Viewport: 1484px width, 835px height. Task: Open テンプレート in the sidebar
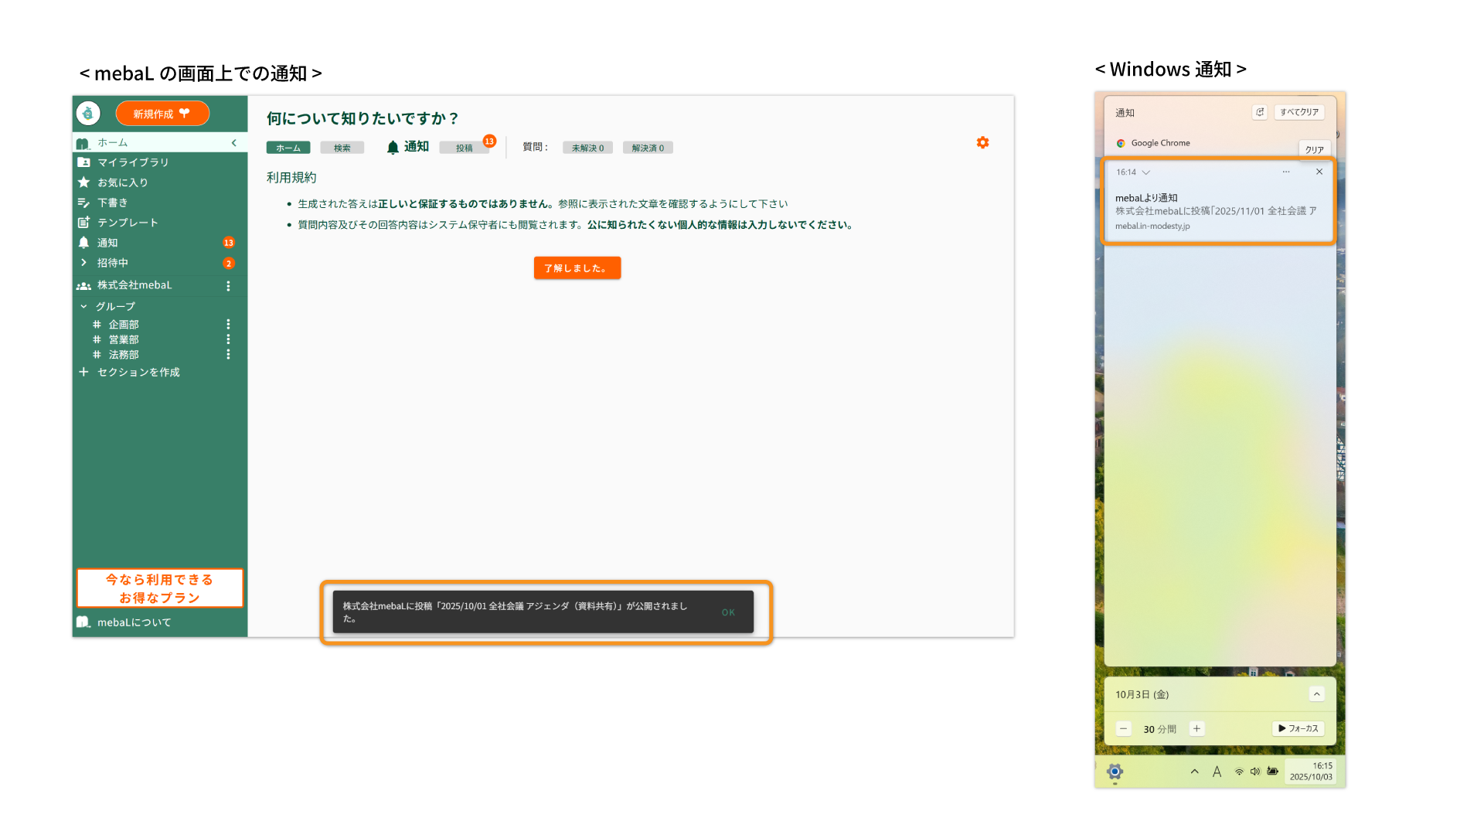click(x=128, y=223)
